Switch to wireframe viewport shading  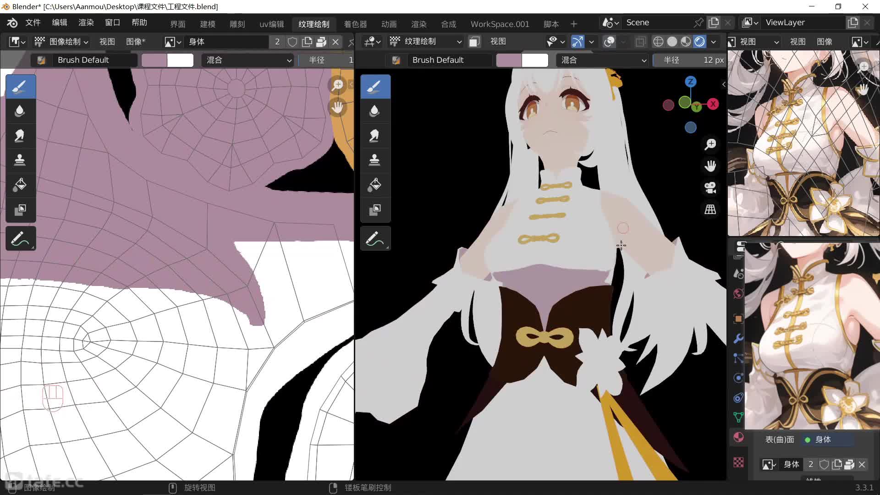pyautogui.click(x=658, y=42)
